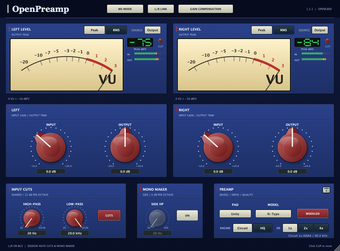Change the Right Level source Output selector

(x=320, y=30)
